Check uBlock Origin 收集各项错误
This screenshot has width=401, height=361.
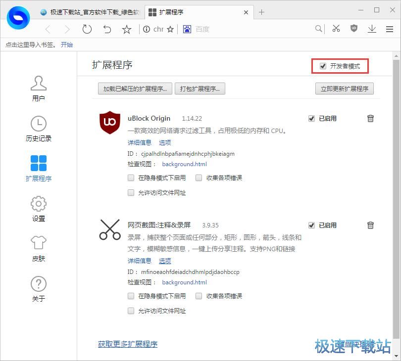tap(199, 178)
